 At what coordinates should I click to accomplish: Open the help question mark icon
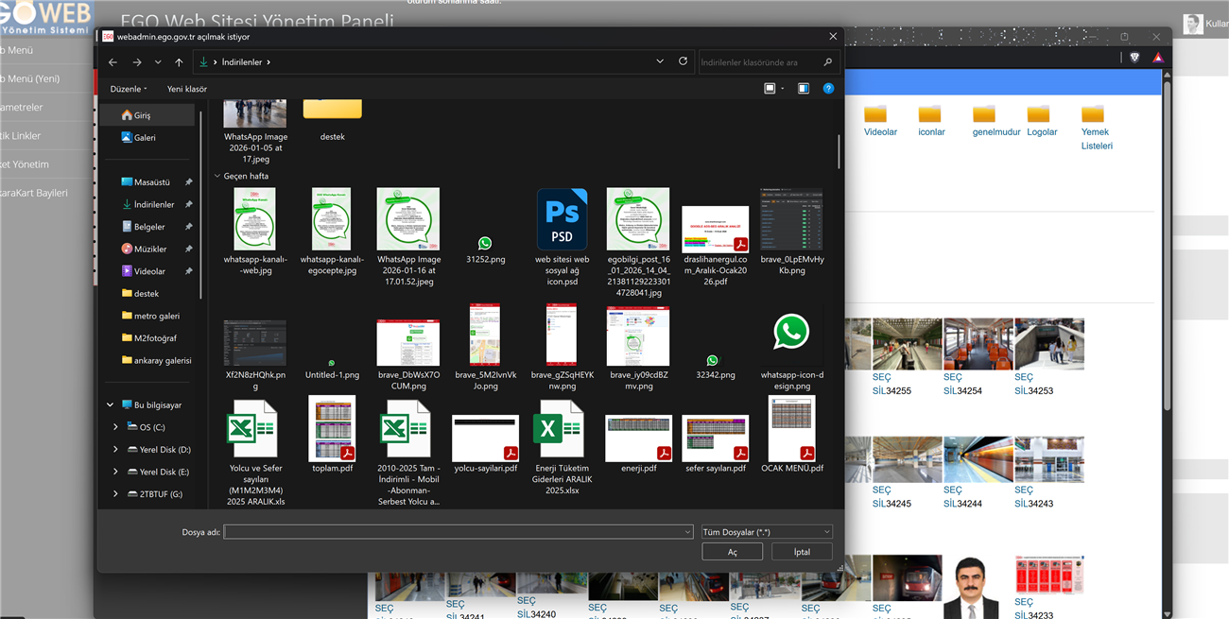point(828,89)
